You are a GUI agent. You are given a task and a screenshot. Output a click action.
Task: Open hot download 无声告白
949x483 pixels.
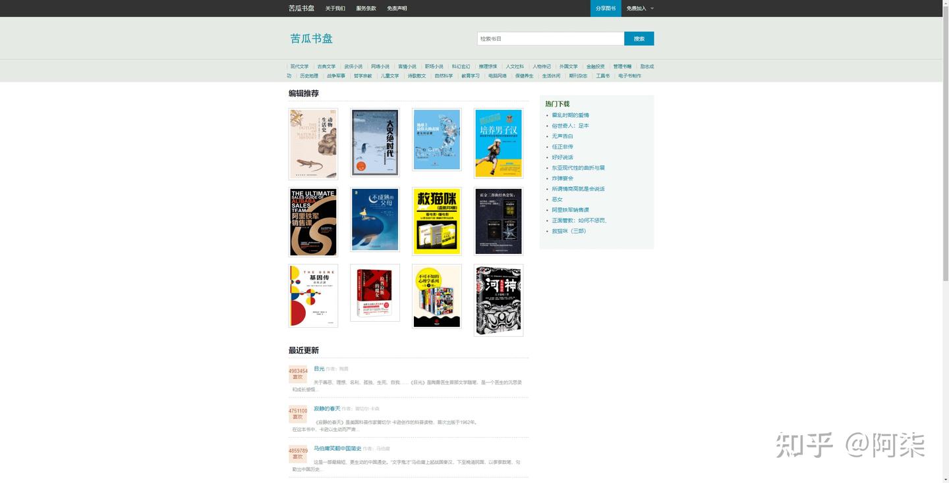pyautogui.click(x=563, y=136)
